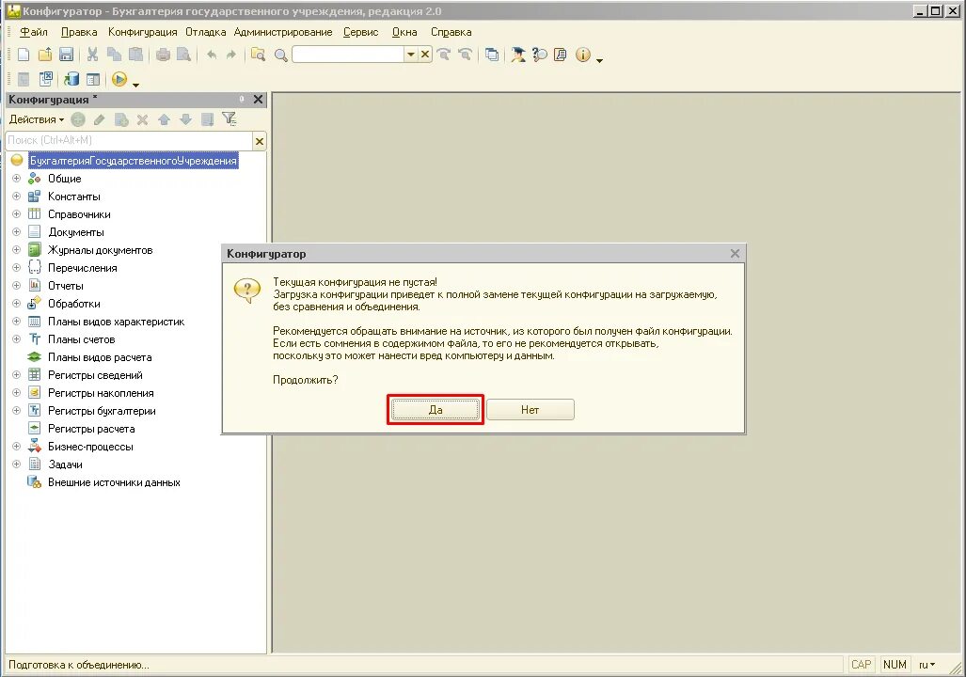Open the toolbar search field dropdown arrow

411,55
